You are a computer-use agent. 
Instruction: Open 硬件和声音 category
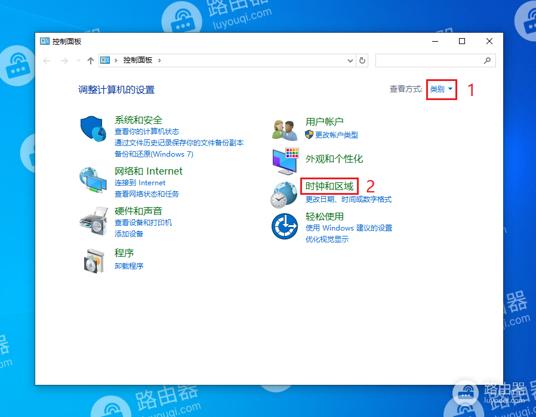point(138,211)
